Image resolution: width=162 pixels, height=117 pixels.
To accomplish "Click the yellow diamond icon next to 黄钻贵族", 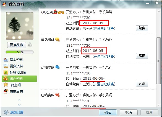I will [x=57, y=40].
